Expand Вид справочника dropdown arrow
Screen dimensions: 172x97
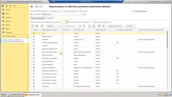(x=82, y=14)
